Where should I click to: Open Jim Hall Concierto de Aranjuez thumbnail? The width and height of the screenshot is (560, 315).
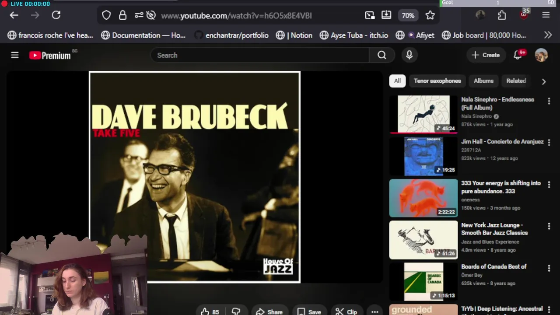pos(423,156)
